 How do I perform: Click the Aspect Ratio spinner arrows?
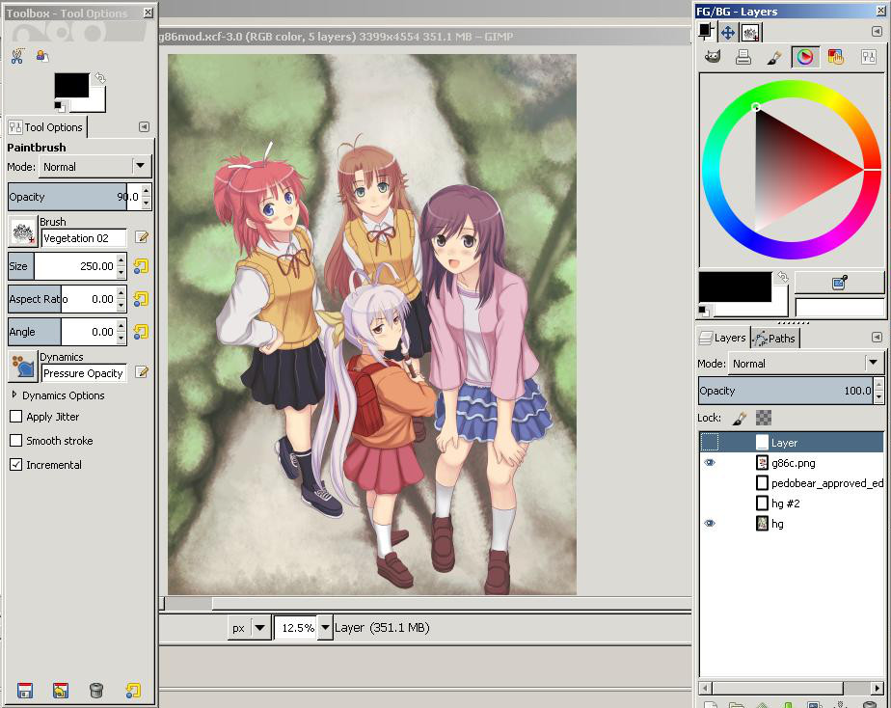coord(121,299)
